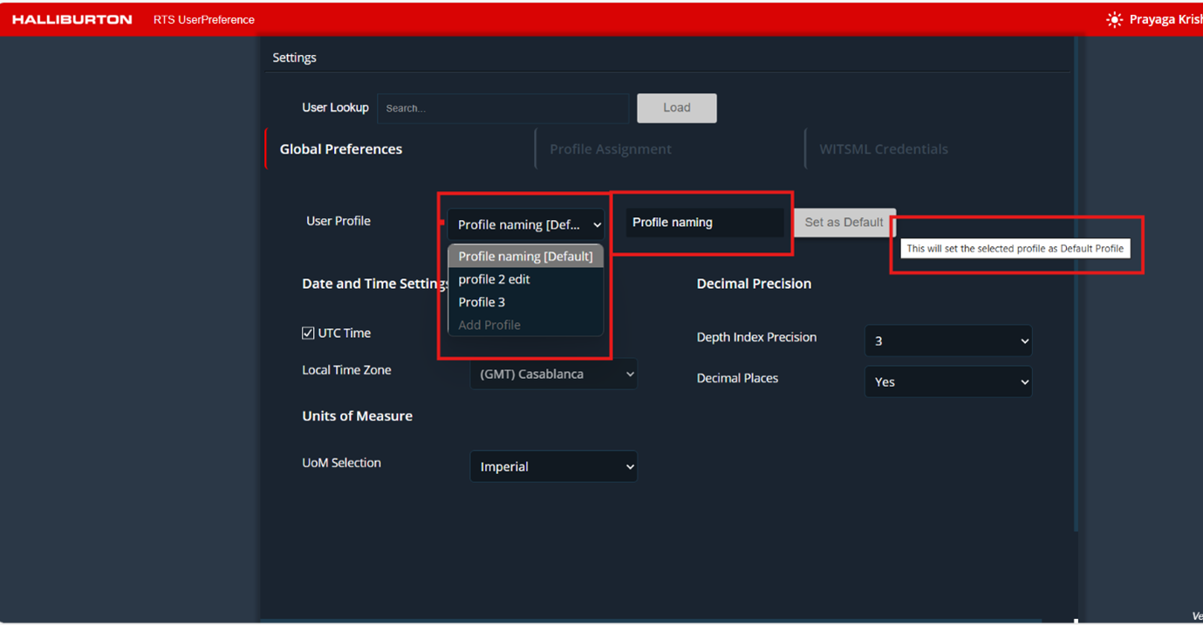
Task: Click the user name Prayaga in header
Action: click(x=1165, y=19)
